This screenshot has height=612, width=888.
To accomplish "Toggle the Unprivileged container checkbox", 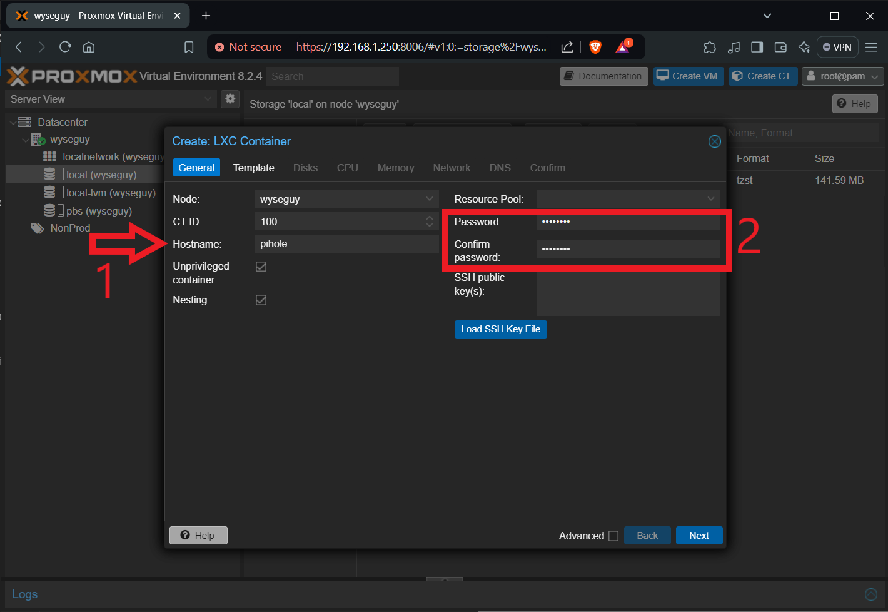I will tap(261, 267).
